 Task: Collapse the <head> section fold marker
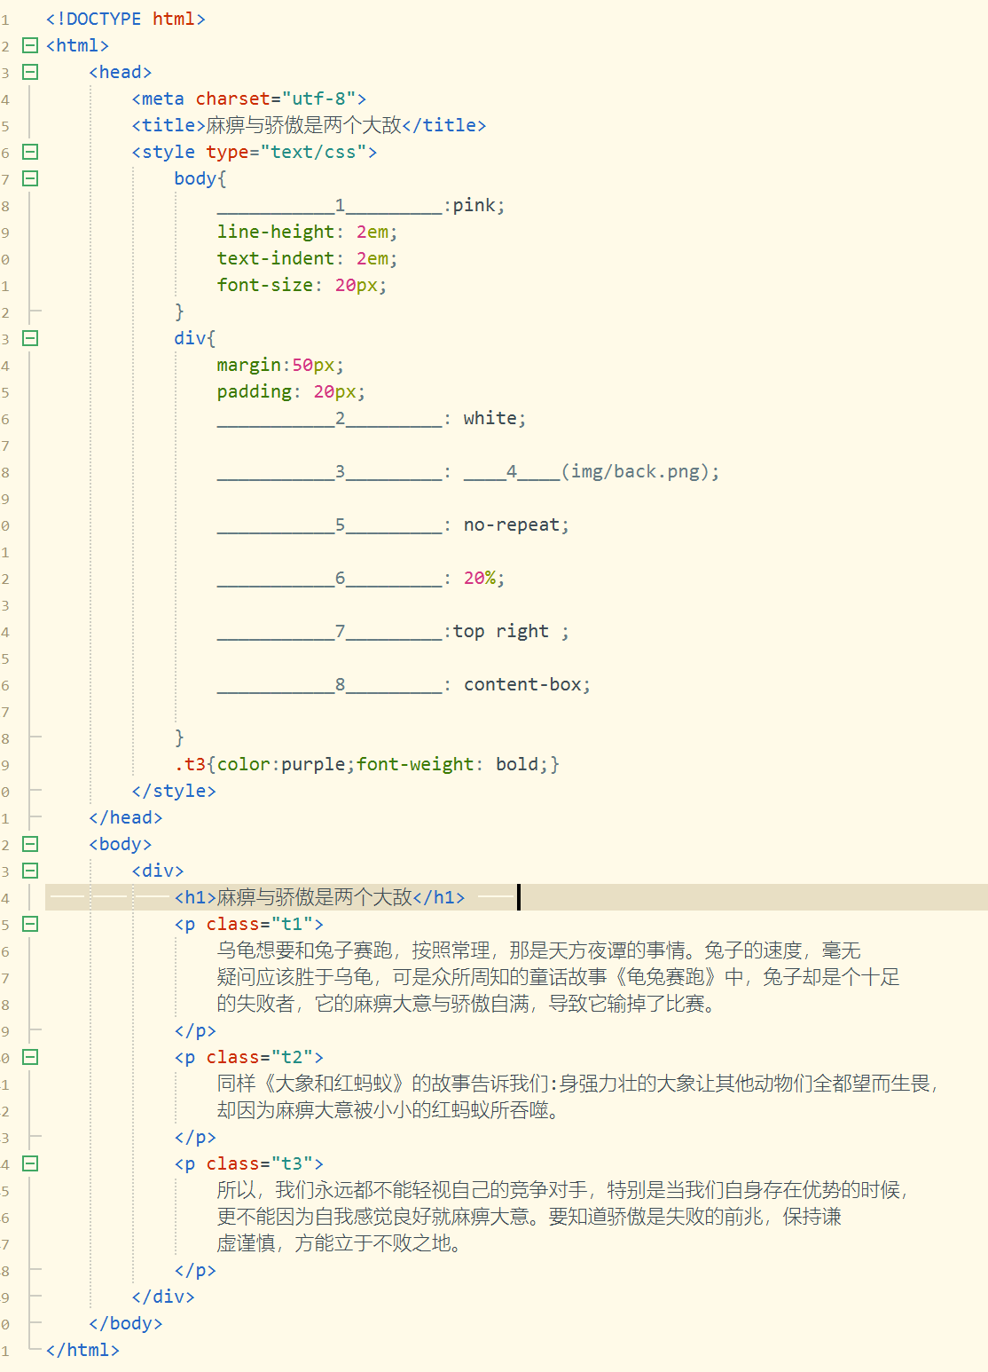(30, 72)
